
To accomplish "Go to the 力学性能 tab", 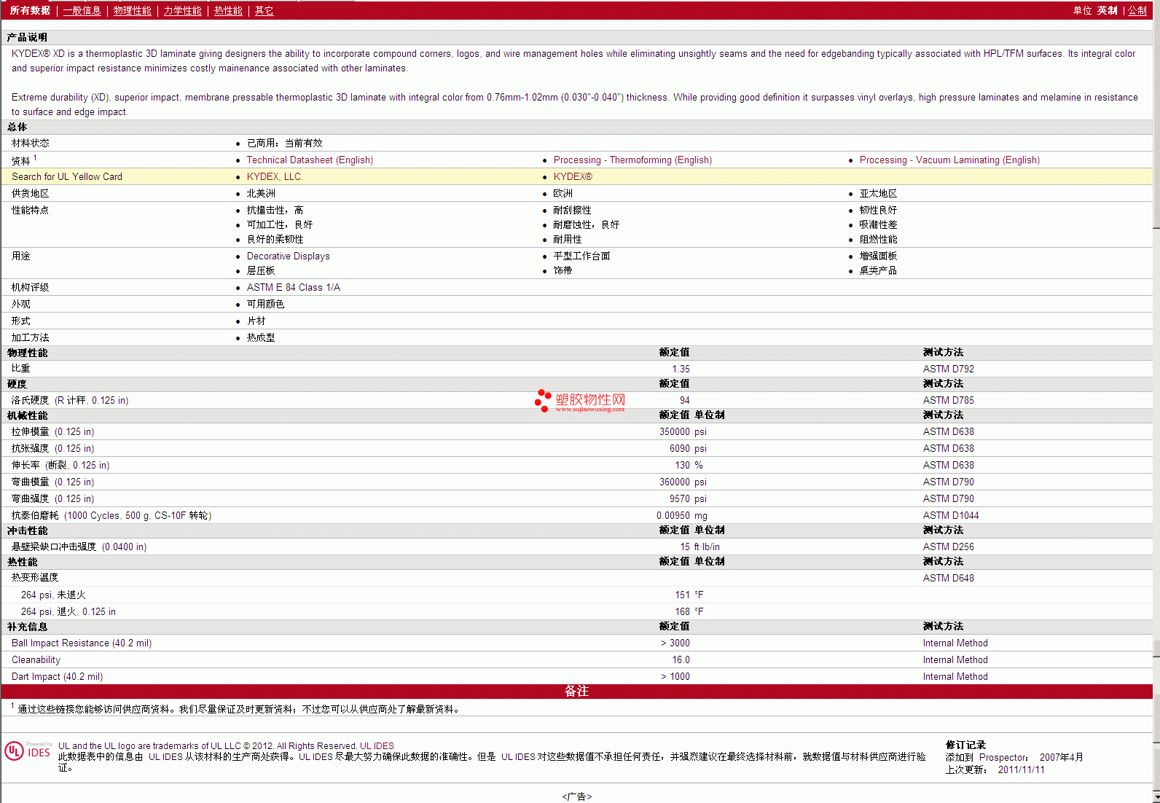I will coord(182,11).
